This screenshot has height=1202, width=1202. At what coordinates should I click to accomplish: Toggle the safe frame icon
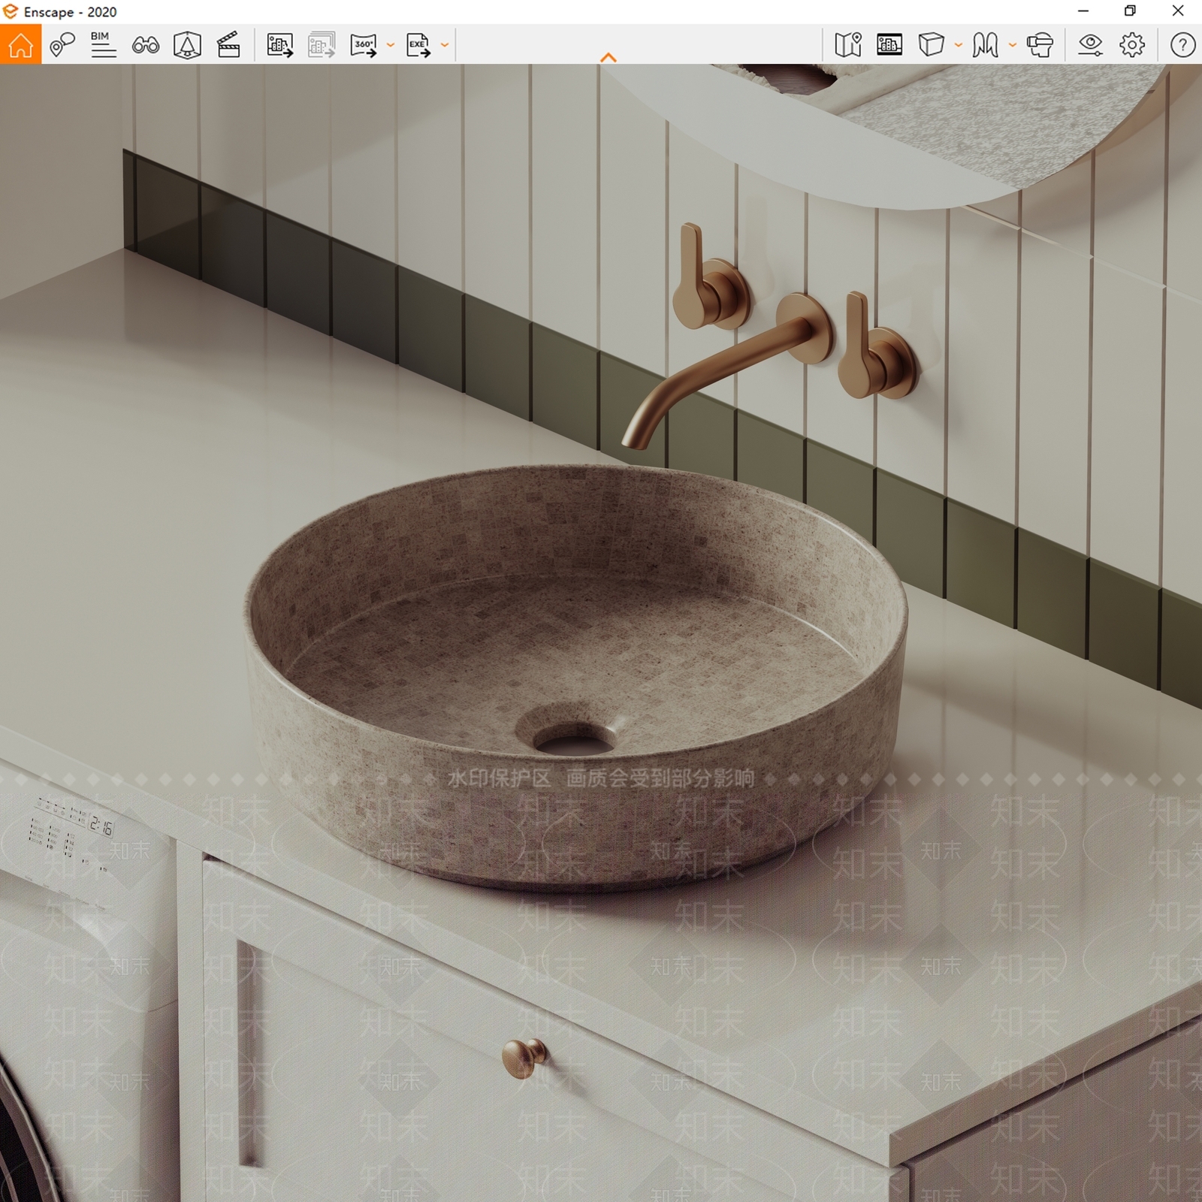click(889, 45)
